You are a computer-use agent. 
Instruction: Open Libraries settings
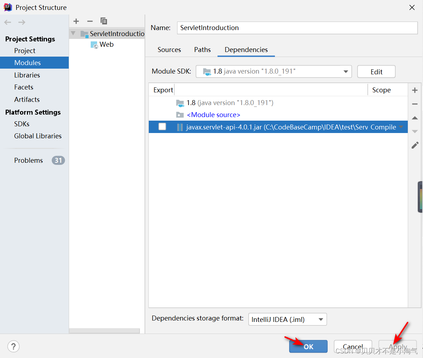[x=27, y=75]
